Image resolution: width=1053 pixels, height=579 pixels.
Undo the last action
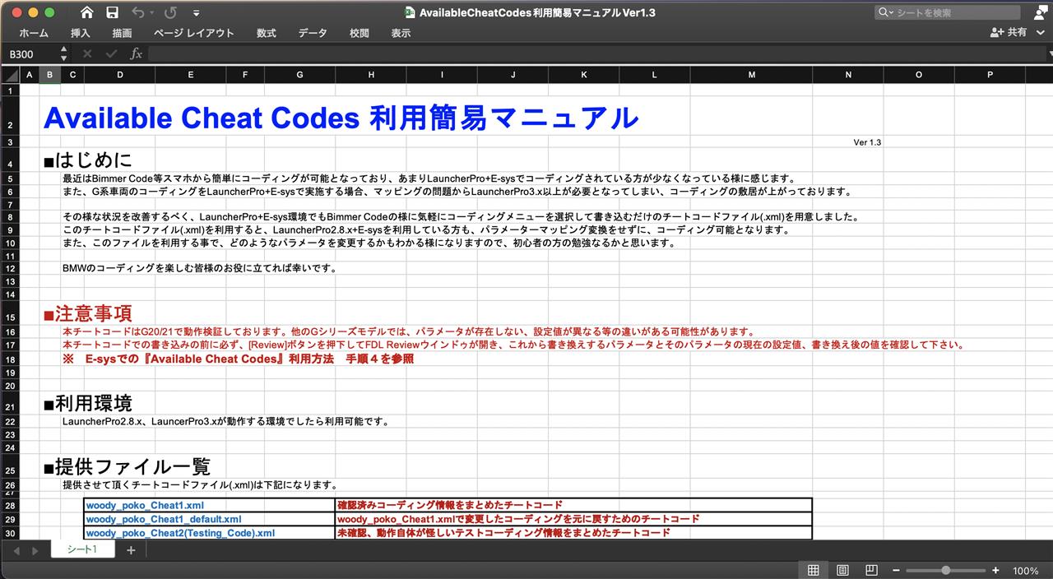click(x=137, y=12)
